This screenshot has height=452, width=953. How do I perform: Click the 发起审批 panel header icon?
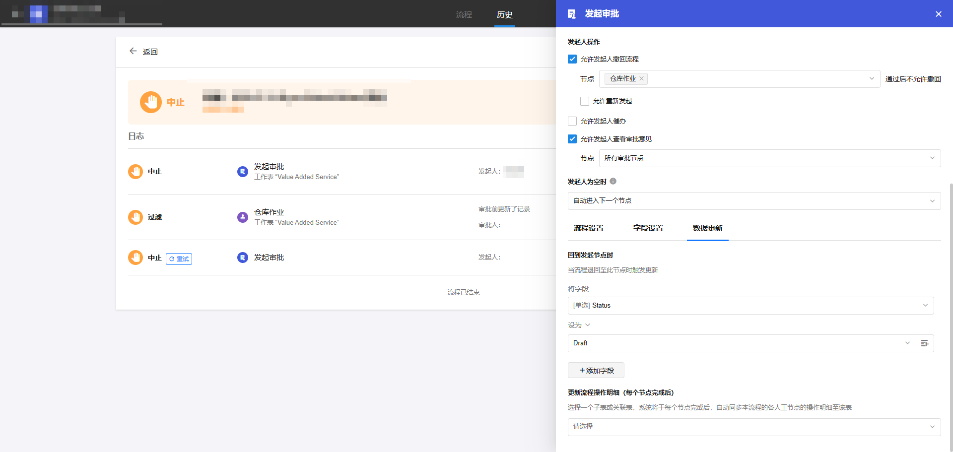[x=571, y=14]
